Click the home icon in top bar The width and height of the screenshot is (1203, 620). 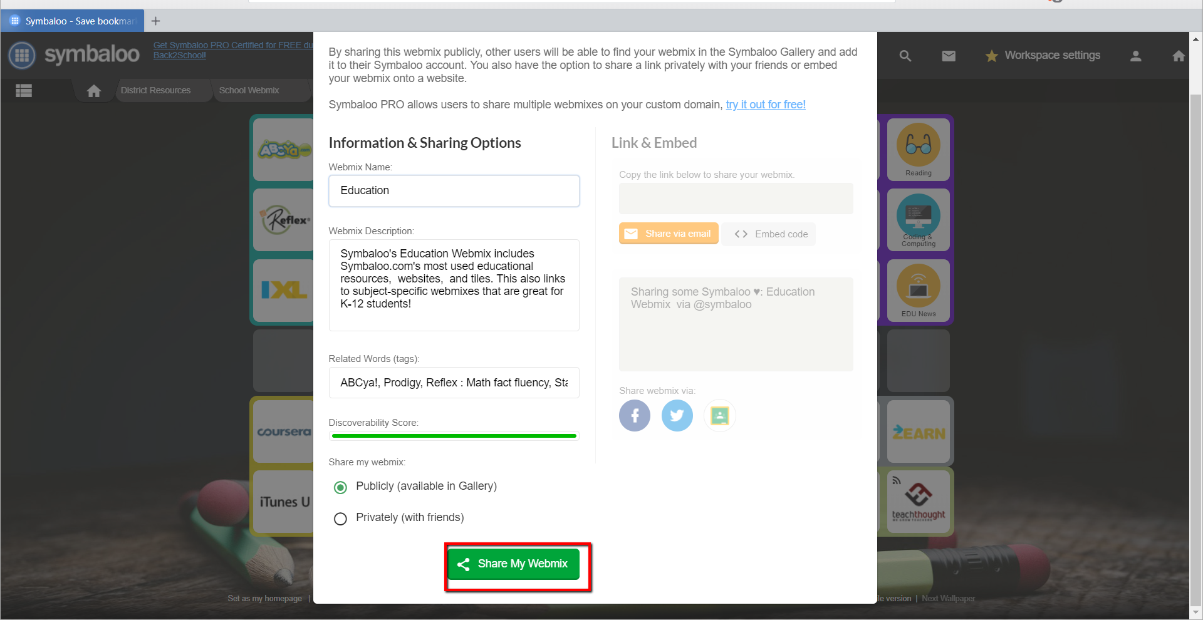point(1179,56)
